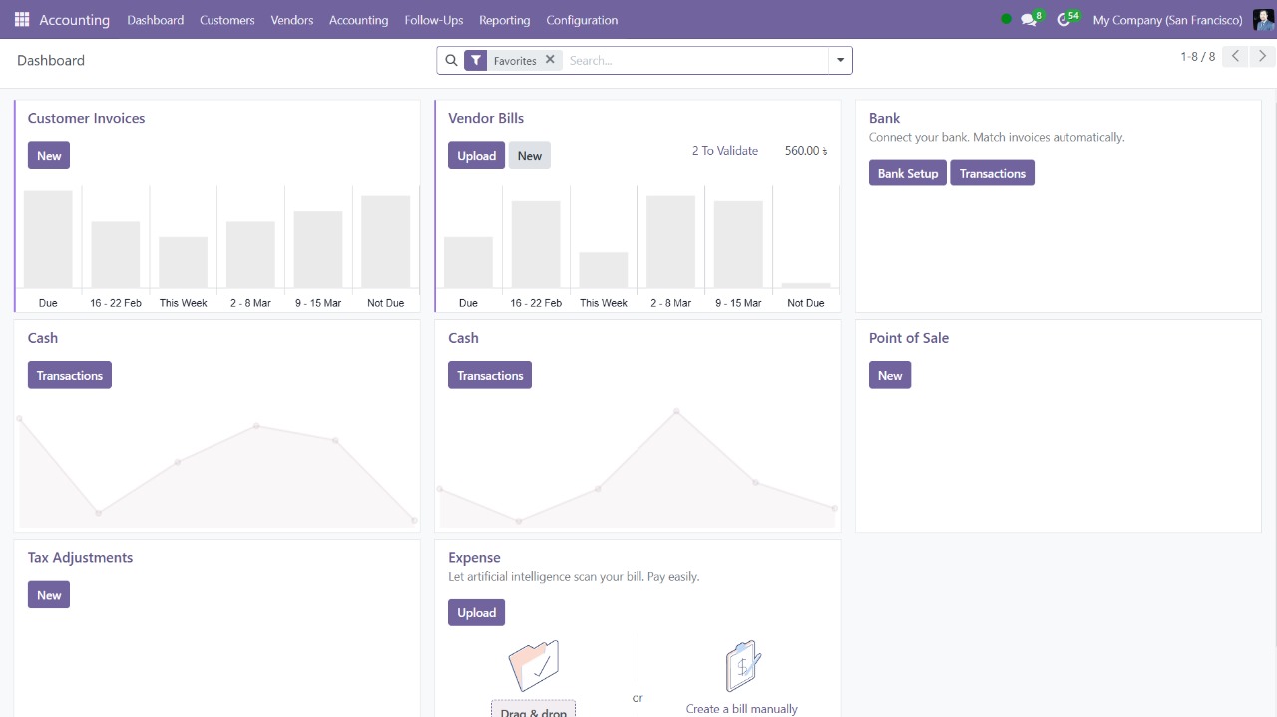1277x717 pixels.
Task: Click the search magnifier icon
Action: 451,61
